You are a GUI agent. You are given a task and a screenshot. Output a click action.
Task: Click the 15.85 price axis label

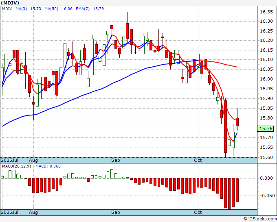click(x=266, y=108)
